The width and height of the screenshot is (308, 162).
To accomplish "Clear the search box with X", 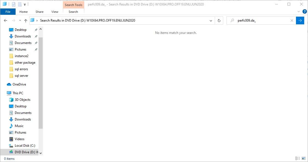I will (x=292, y=20).
